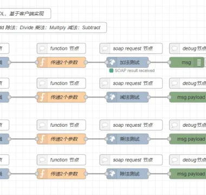Viewport: 206px width, 195px height.
Task: Select the 传递2个参数 label on the node feeding 乘法测试
Action: [64, 139]
